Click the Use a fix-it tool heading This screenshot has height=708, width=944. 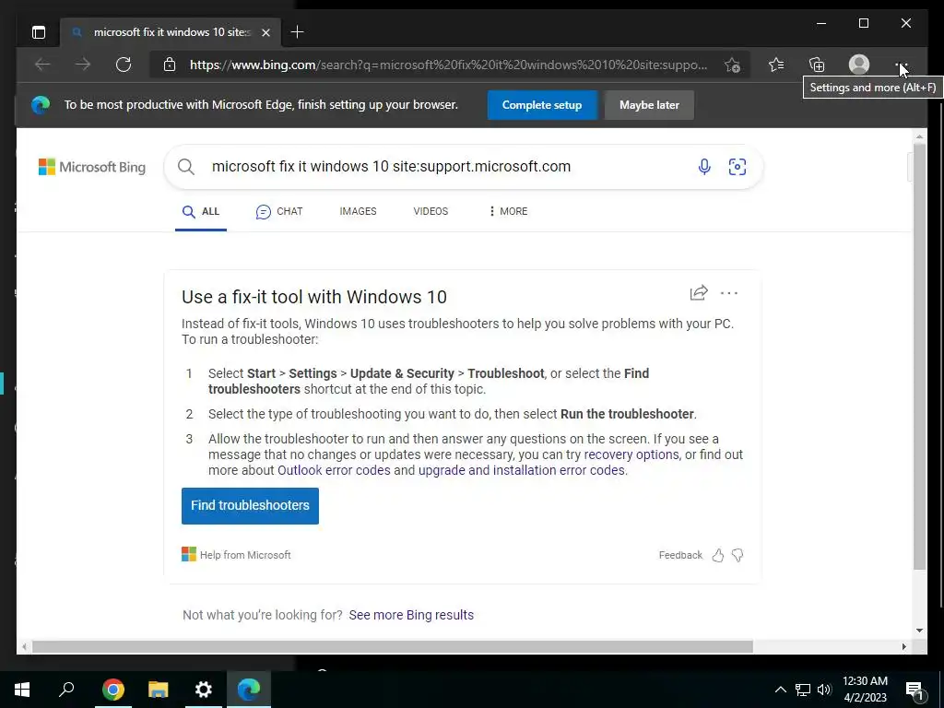click(x=314, y=297)
